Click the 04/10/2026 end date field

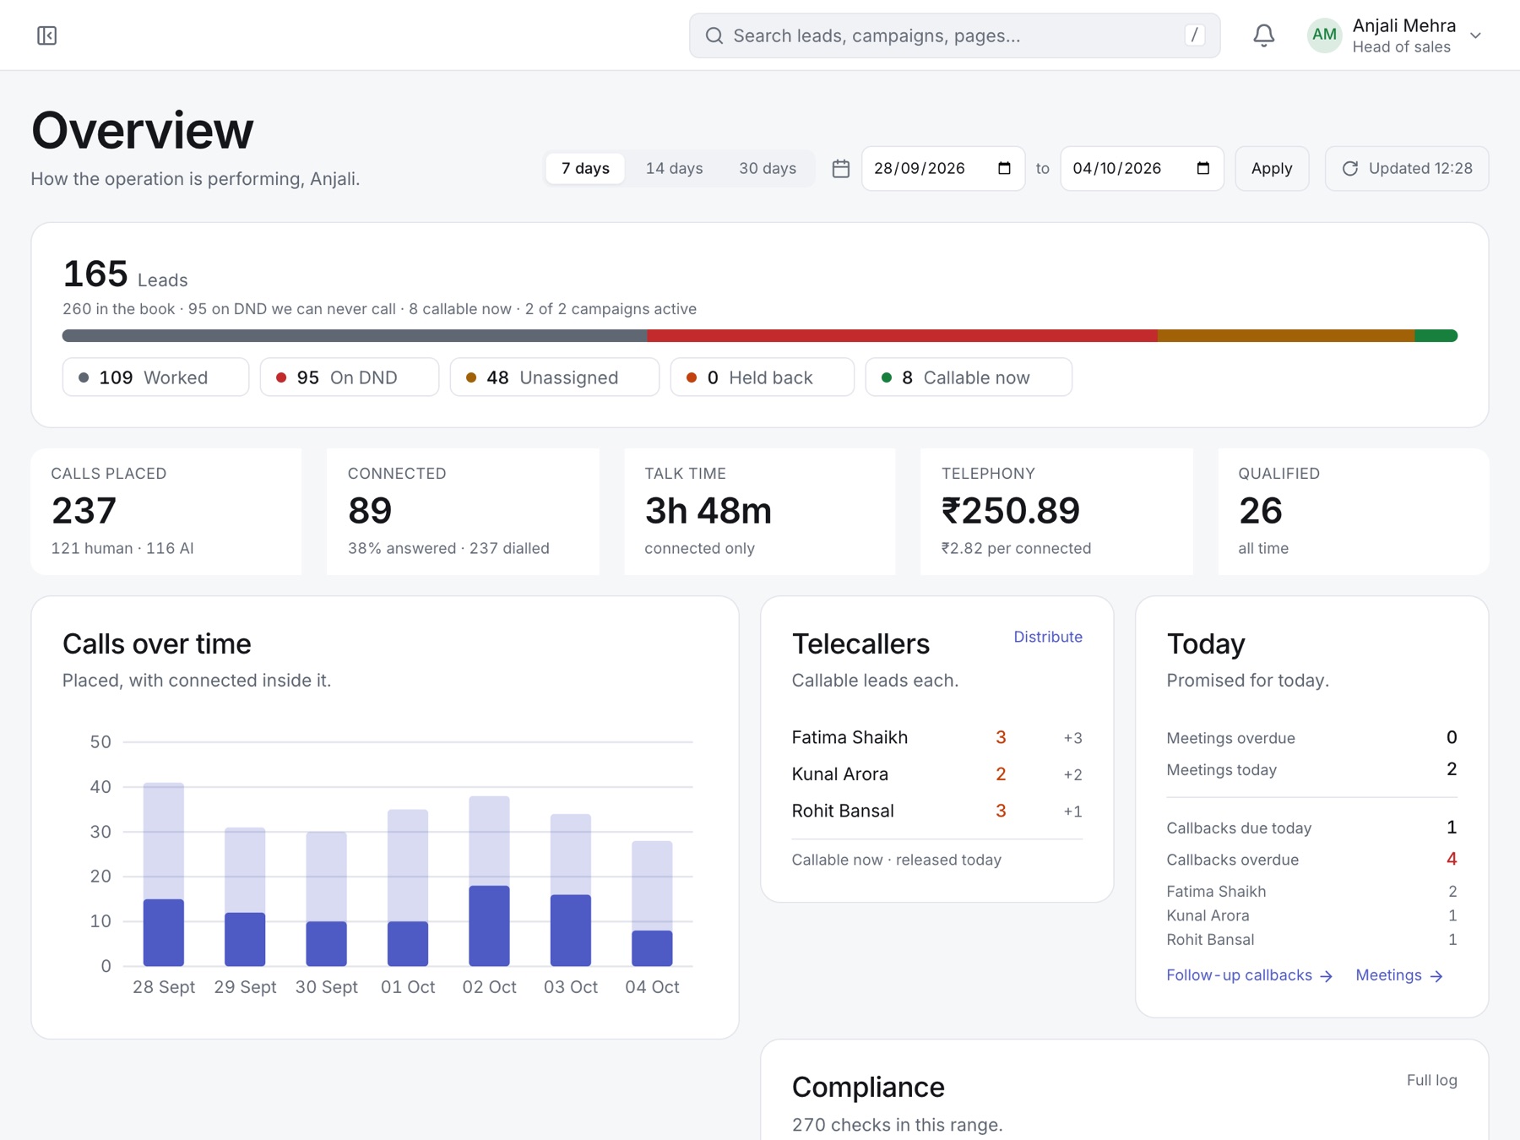(x=1142, y=168)
